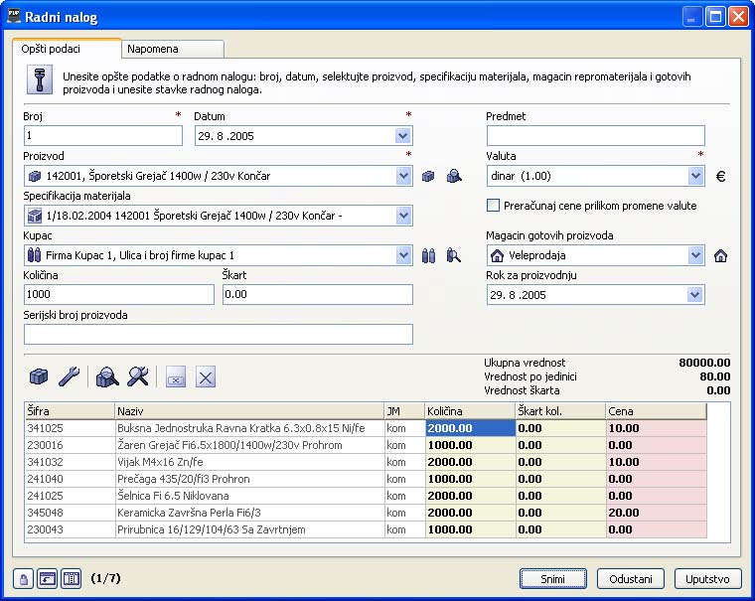Click the crossed tools icon in items toolbar
This screenshot has width=755, height=601.
pos(138,376)
